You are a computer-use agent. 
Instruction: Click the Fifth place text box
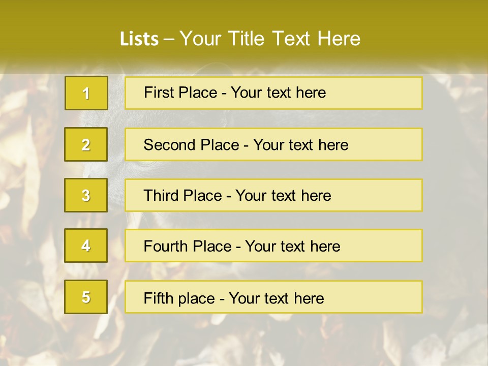click(x=273, y=296)
